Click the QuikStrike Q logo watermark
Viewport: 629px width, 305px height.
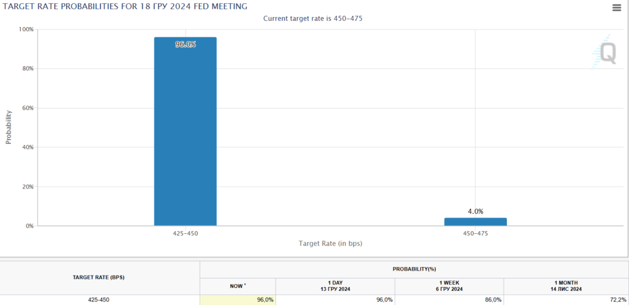[604, 53]
